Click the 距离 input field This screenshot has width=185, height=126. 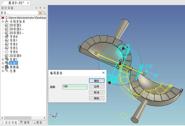(x=75, y=87)
